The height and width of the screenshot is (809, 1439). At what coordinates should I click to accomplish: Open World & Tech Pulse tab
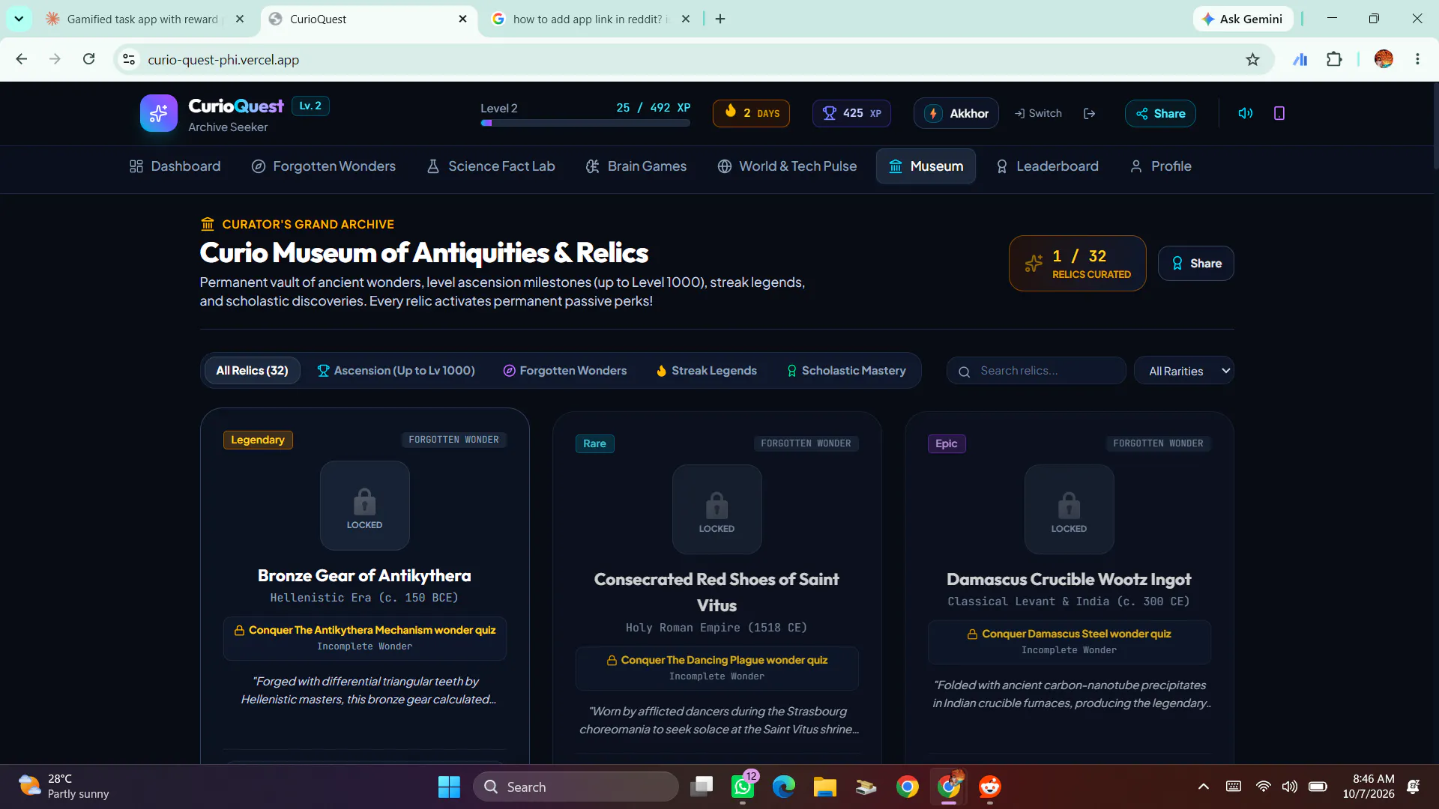click(787, 166)
